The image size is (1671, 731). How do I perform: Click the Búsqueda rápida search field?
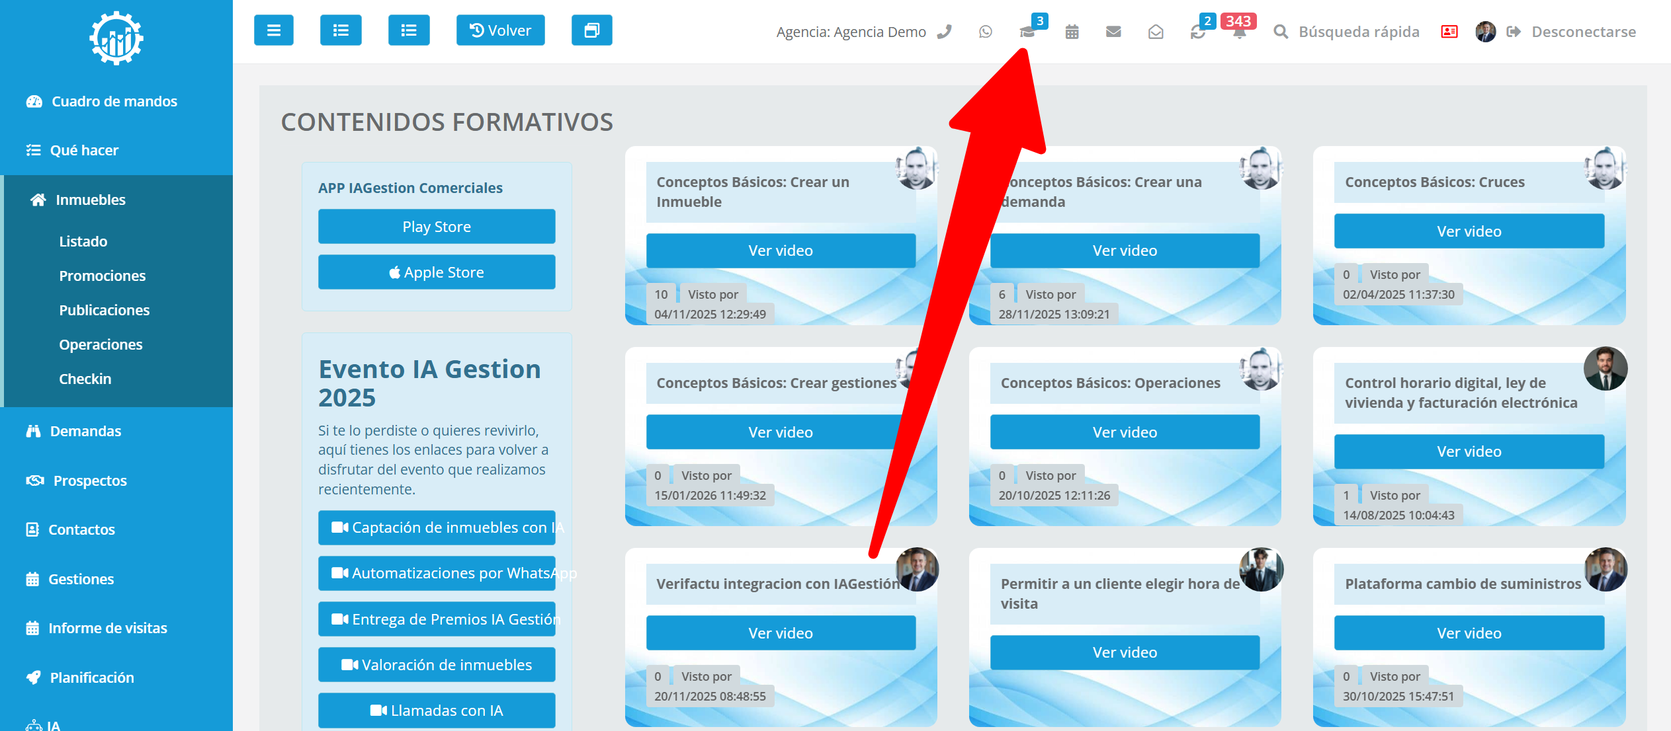coord(1359,32)
